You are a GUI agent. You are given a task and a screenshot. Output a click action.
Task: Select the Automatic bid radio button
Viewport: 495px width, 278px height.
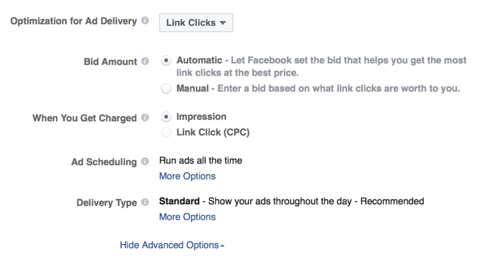[166, 61]
